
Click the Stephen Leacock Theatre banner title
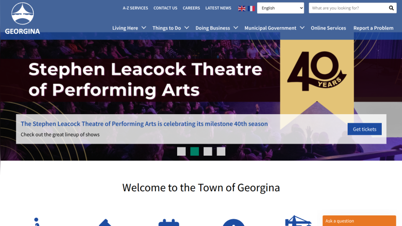tap(145, 80)
